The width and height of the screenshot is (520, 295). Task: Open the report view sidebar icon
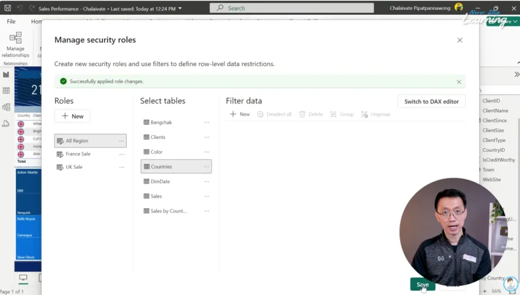point(6,75)
